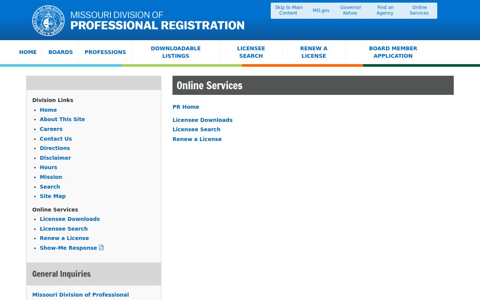The width and height of the screenshot is (480, 300).
Task: Open the BOARDS navigation menu item
Action: [x=61, y=52]
